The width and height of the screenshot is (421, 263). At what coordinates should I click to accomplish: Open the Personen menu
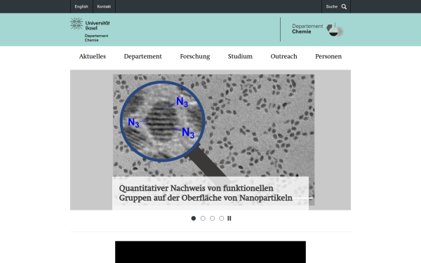(328, 56)
